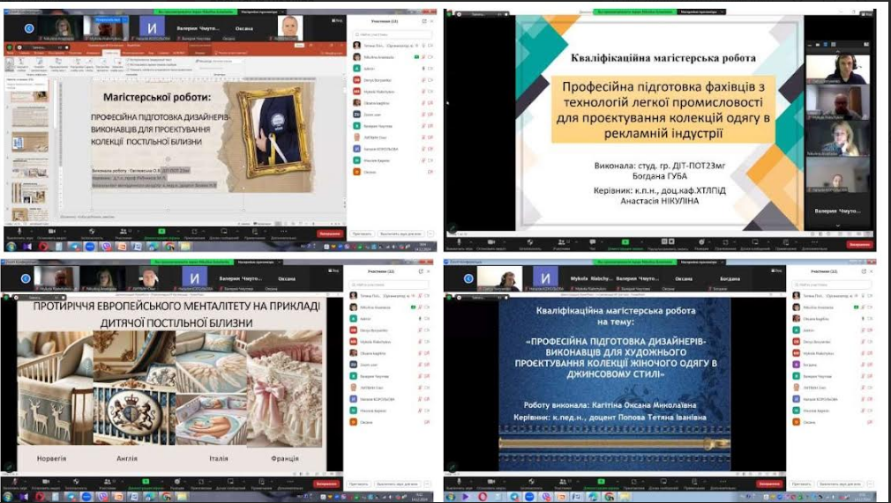Open Reactions icon in European mentality slide window

click(x=176, y=482)
